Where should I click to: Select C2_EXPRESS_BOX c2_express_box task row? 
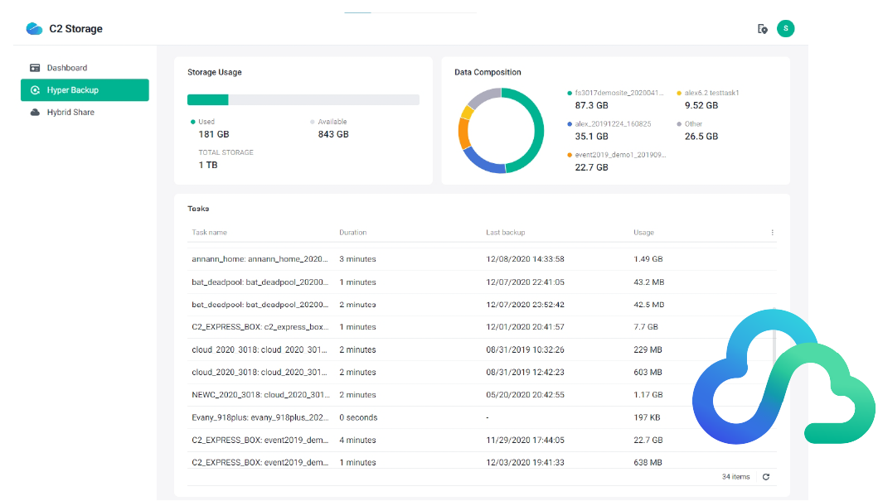tap(483, 327)
